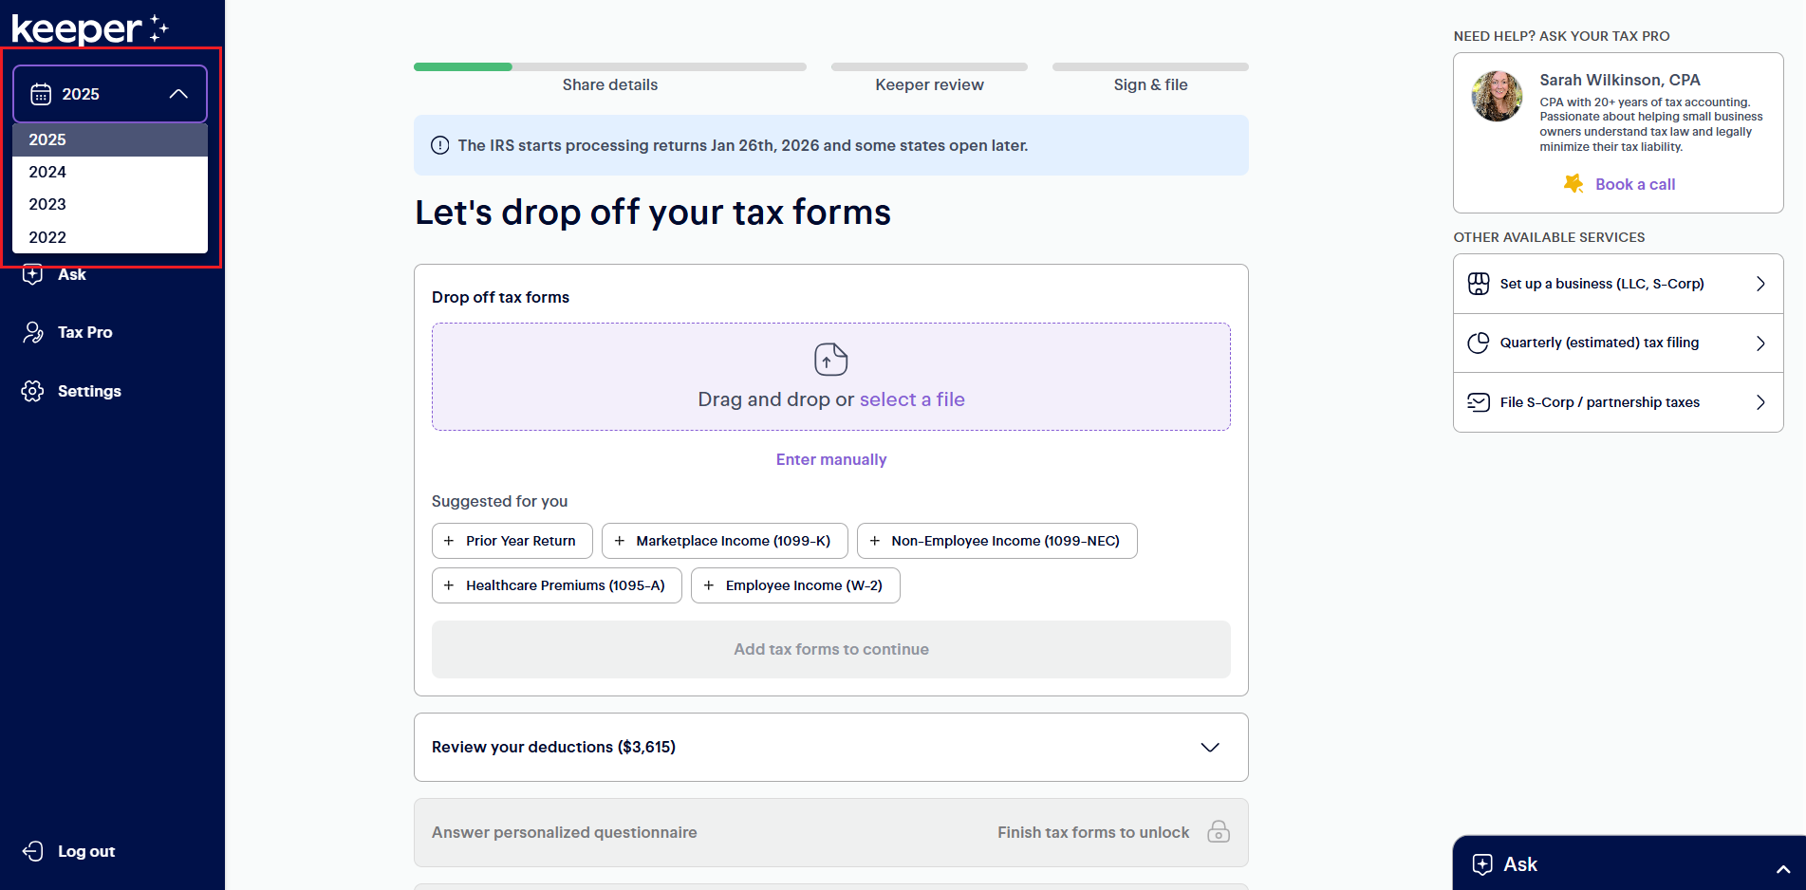Click the Share details progress bar
This screenshot has width=1806, height=890.
click(609, 67)
